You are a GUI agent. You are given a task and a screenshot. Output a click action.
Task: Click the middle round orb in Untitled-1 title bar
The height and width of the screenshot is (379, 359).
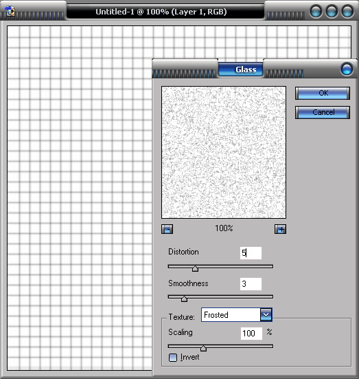[x=332, y=11]
